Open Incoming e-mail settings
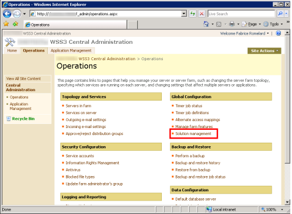Screen dimensions: 292x214 coord(86,126)
